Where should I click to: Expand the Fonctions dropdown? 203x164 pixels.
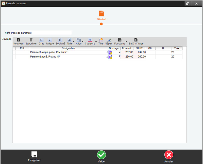point(126,42)
